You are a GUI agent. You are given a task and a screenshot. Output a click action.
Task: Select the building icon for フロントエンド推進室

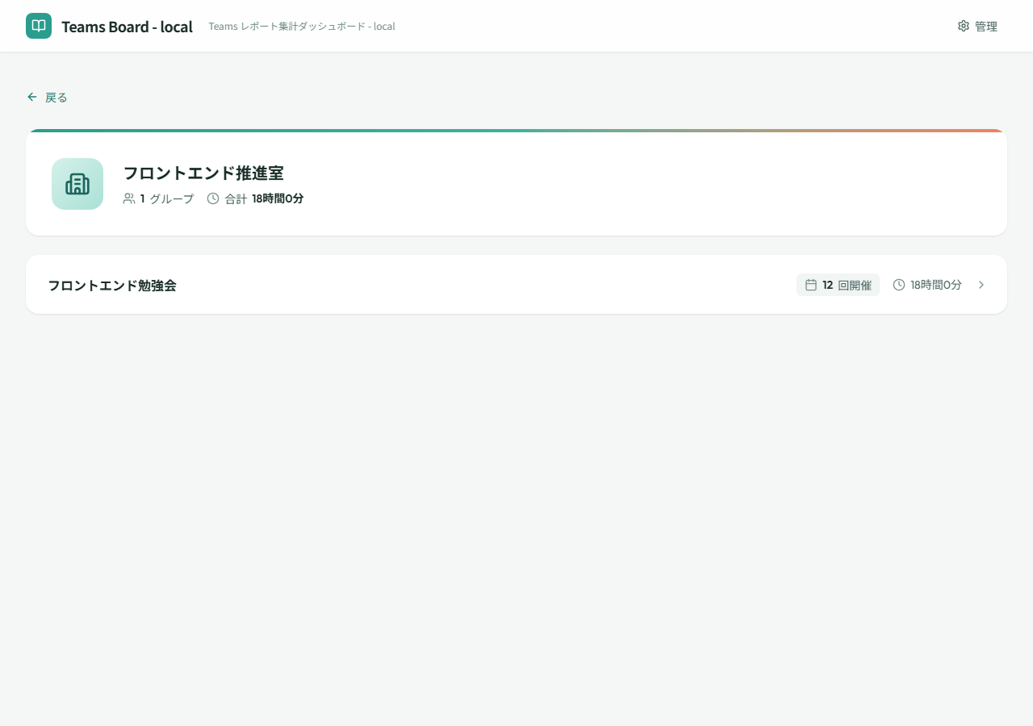tap(77, 184)
